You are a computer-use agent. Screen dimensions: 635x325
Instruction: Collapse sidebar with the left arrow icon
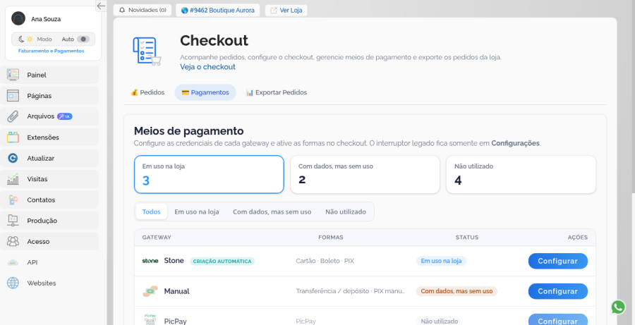[101, 6]
